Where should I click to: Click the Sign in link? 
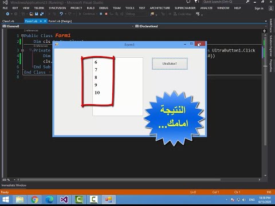259,9
